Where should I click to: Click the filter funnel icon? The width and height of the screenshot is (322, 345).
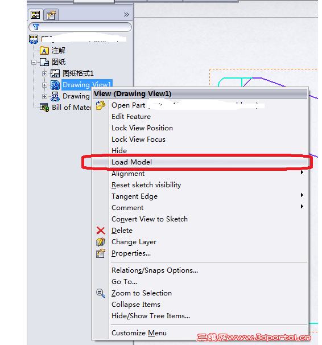pos(36,27)
